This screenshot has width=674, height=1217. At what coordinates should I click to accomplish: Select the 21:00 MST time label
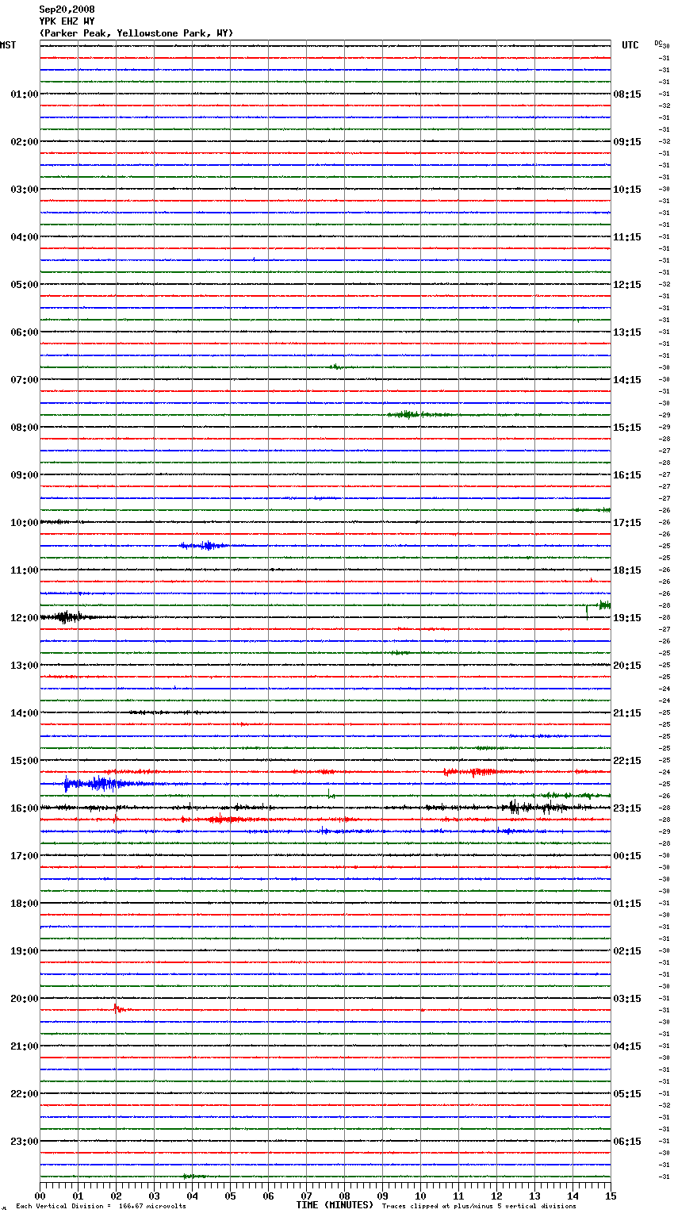24,1046
